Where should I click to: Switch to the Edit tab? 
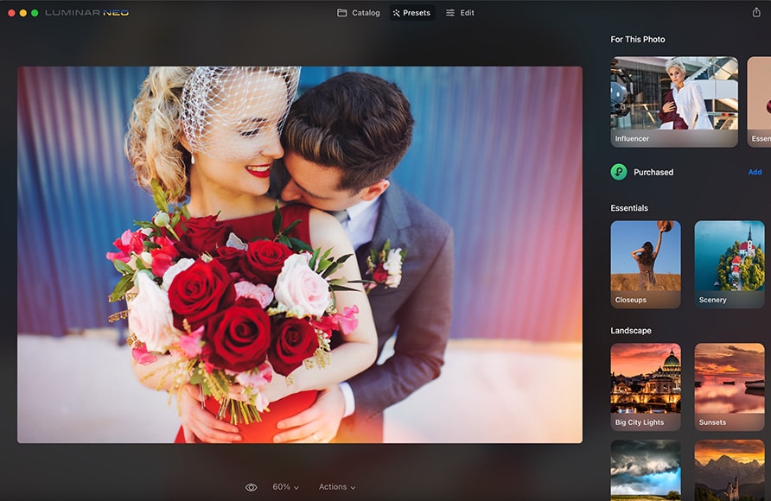460,13
